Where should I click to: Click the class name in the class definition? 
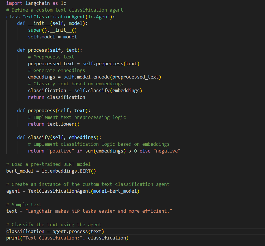[54, 17]
